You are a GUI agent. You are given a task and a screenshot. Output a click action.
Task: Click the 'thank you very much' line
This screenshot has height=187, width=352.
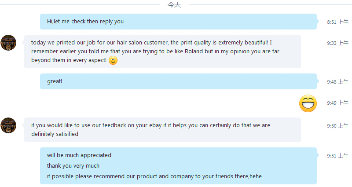pyautogui.click(x=73, y=166)
